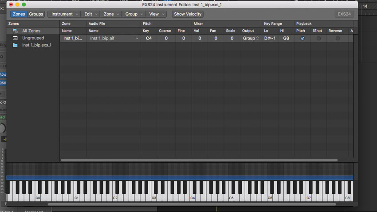Click the C1 key on keyboard
377x212 pixels.
[x=76, y=197]
